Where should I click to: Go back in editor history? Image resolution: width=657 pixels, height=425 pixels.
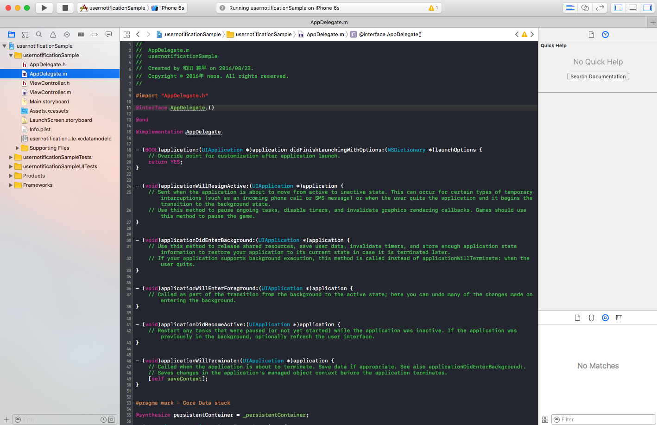(x=138, y=34)
